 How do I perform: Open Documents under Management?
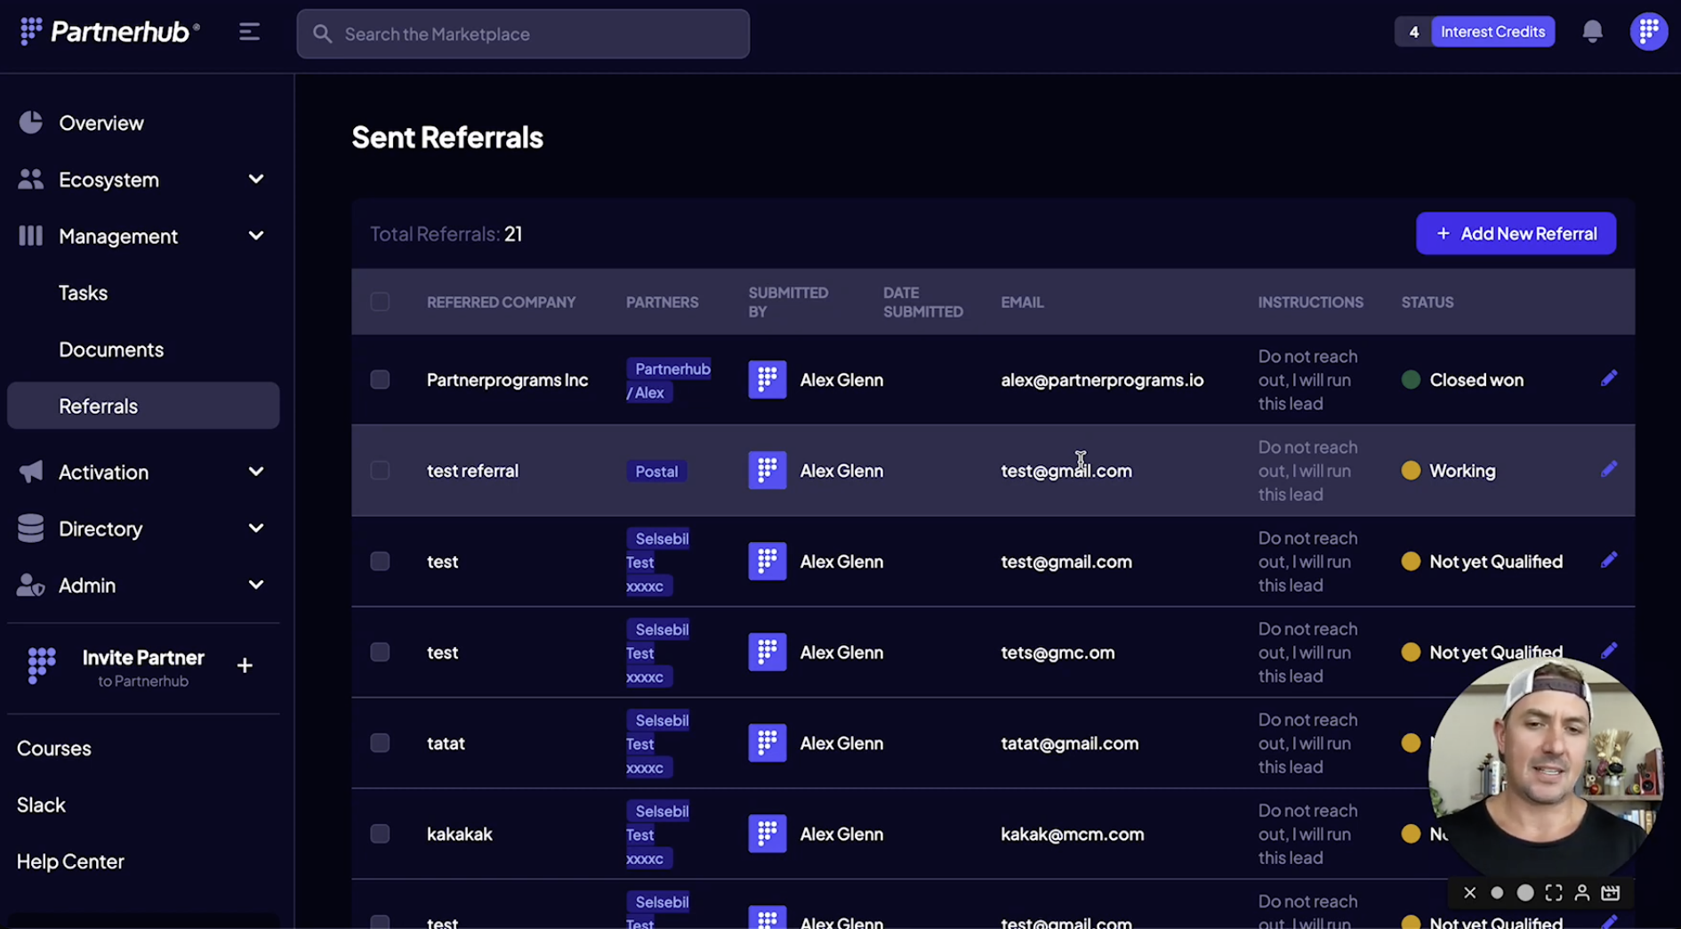coord(111,350)
